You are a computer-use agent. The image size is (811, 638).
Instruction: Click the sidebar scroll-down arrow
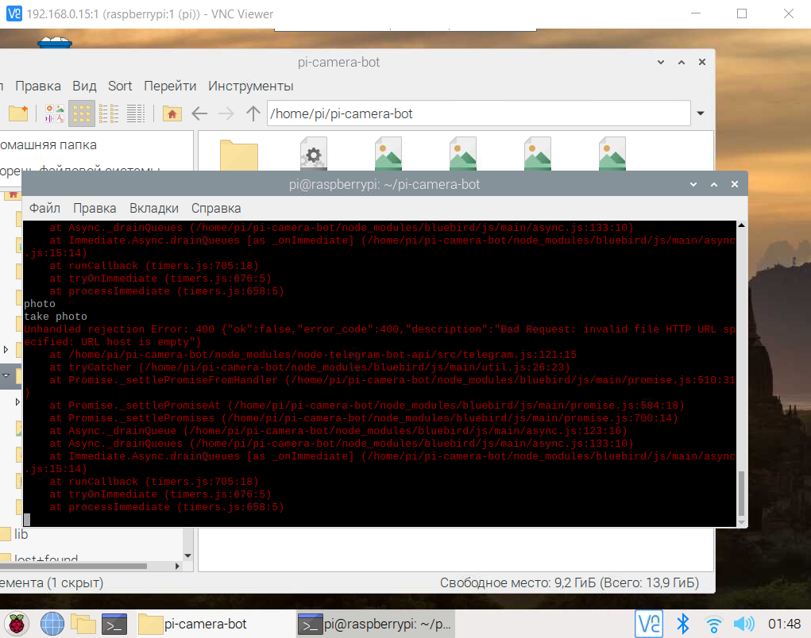tap(187, 555)
